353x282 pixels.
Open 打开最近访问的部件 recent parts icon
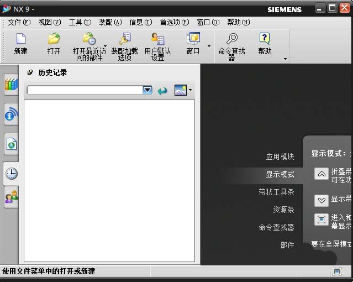click(89, 39)
